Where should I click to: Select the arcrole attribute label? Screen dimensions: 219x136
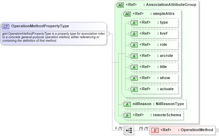click(166, 56)
